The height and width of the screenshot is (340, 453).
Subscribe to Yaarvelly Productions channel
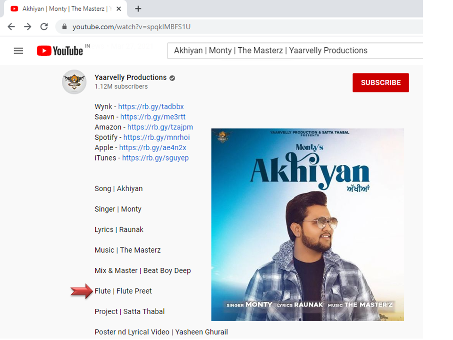pyautogui.click(x=380, y=83)
